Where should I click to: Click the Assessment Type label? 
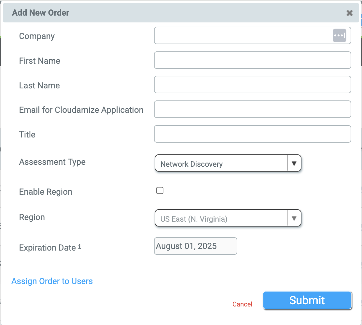click(x=52, y=162)
